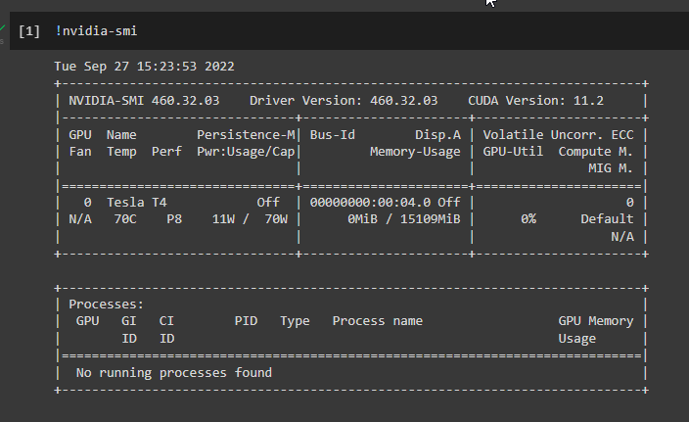Click the No running processes found message
This screenshot has width=689, height=422.
174,372
